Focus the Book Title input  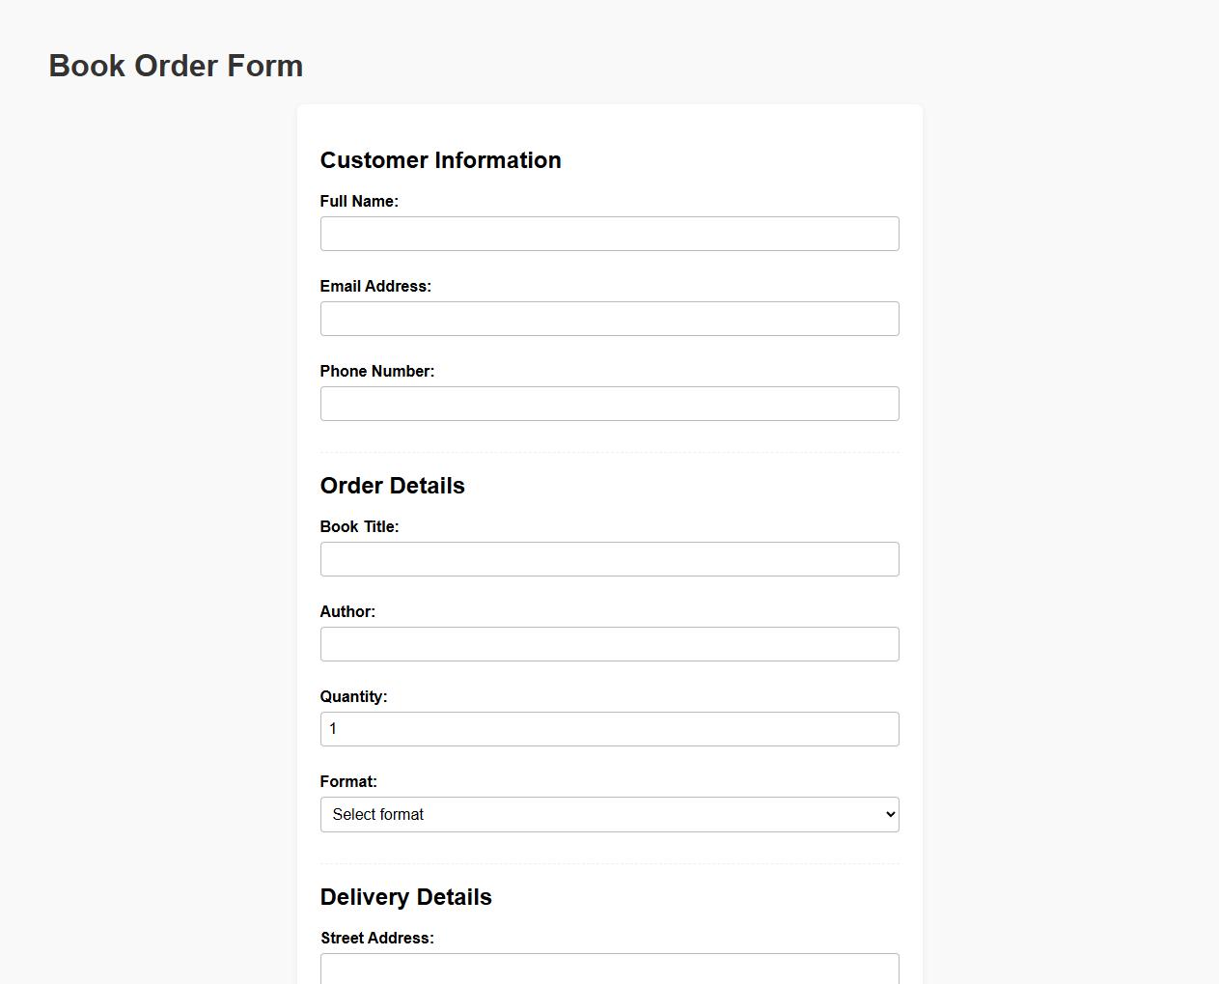tap(609, 558)
